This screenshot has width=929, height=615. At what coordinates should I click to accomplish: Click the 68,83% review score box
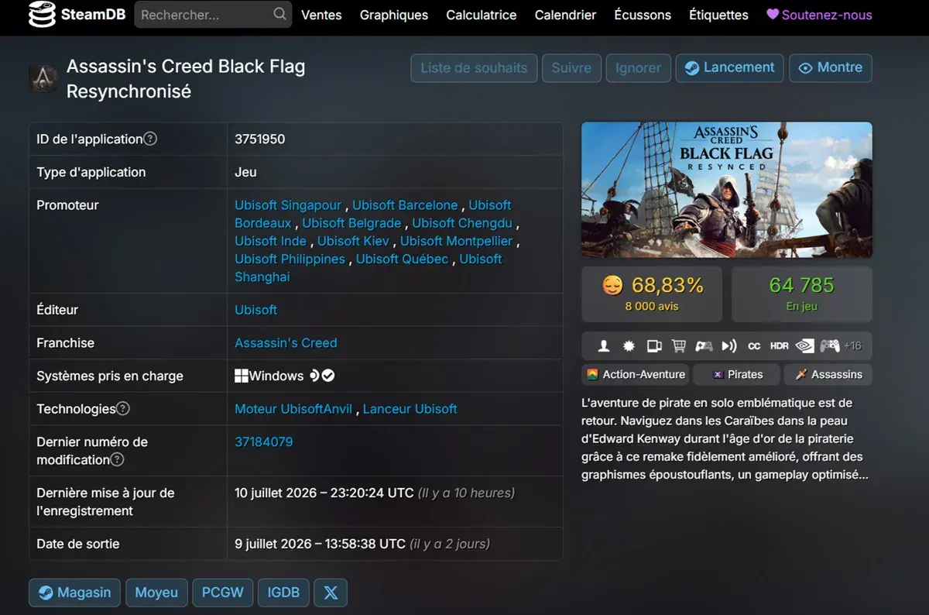[652, 294]
